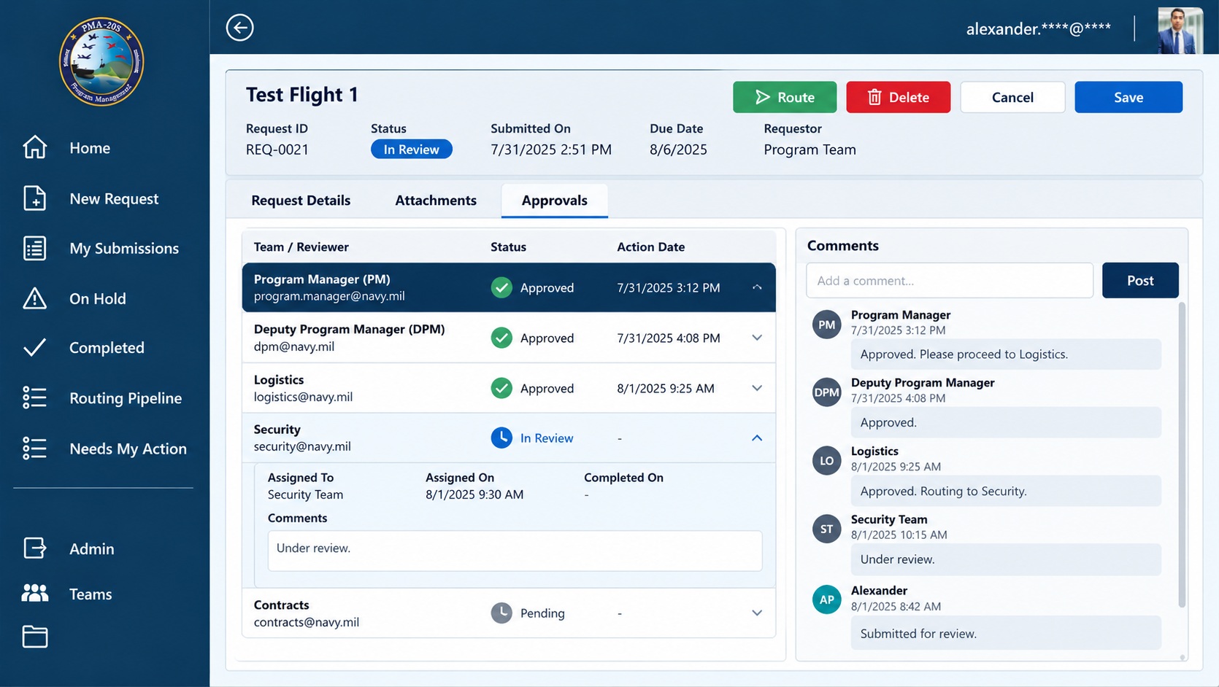Image resolution: width=1219 pixels, height=687 pixels.
Task: Collapse the Security approval row
Action: pyautogui.click(x=757, y=438)
